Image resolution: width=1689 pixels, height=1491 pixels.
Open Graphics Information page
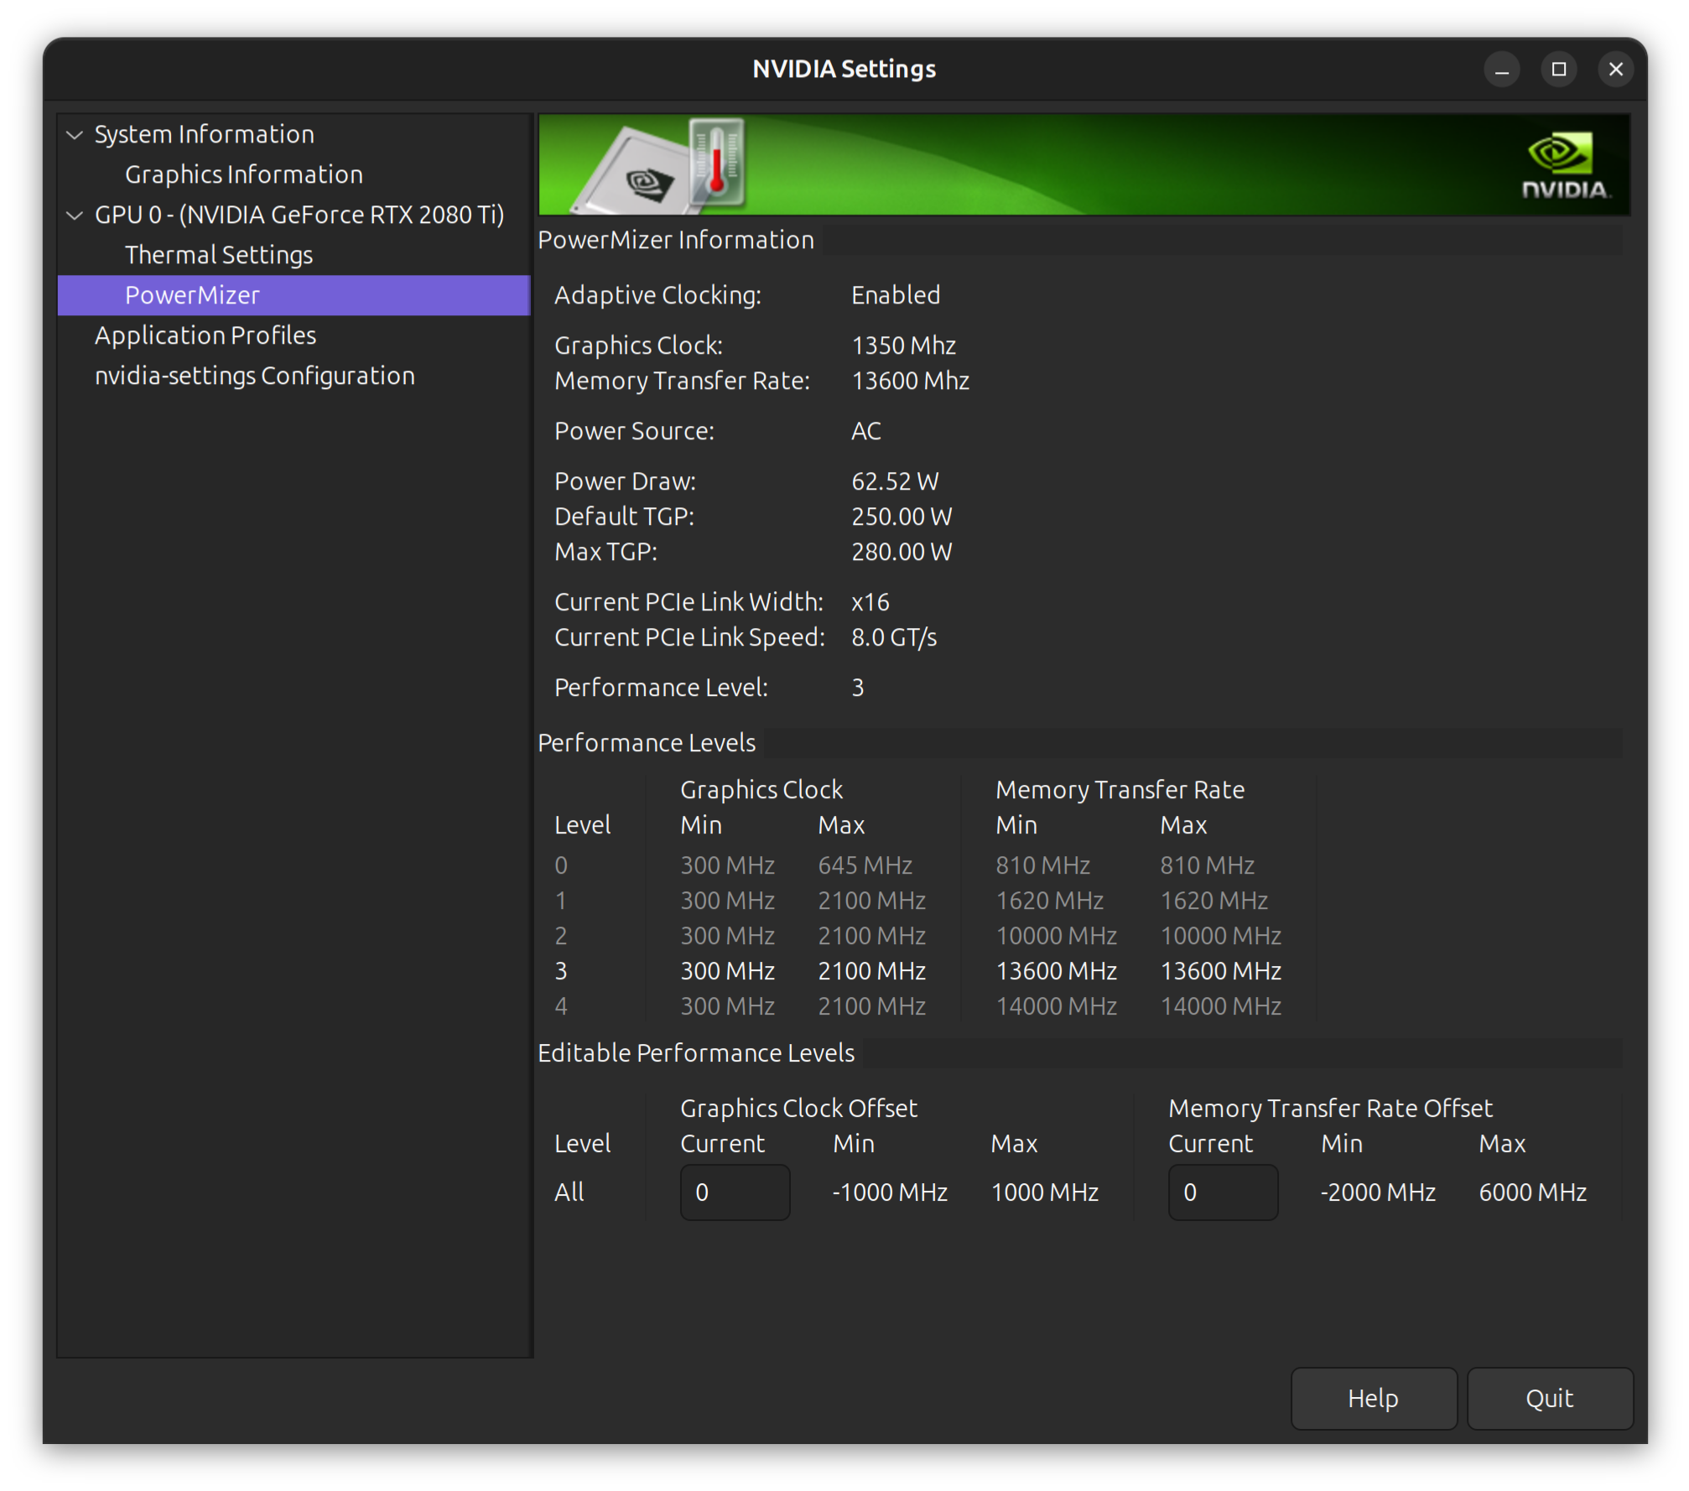243,174
